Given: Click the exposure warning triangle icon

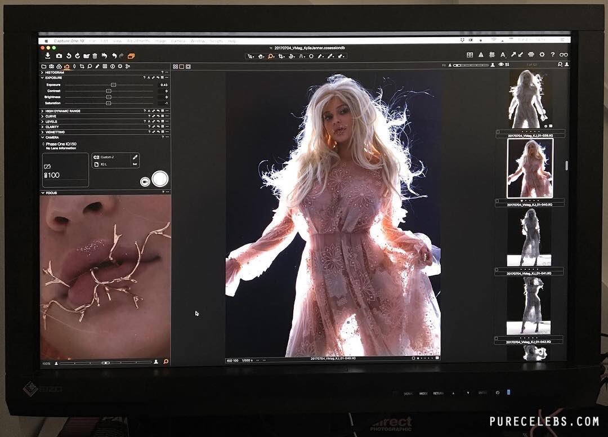Looking at the screenshot, I should click(481, 55).
